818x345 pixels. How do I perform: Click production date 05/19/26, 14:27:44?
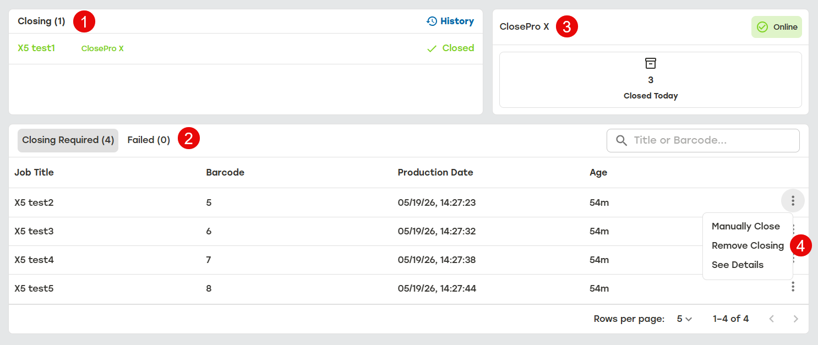click(x=437, y=288)
